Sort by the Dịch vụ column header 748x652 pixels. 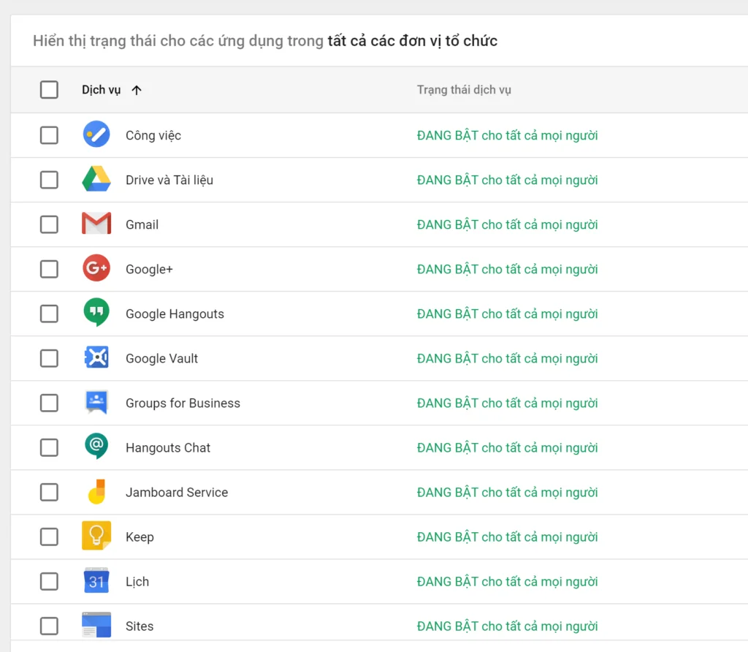coord(101,90)
